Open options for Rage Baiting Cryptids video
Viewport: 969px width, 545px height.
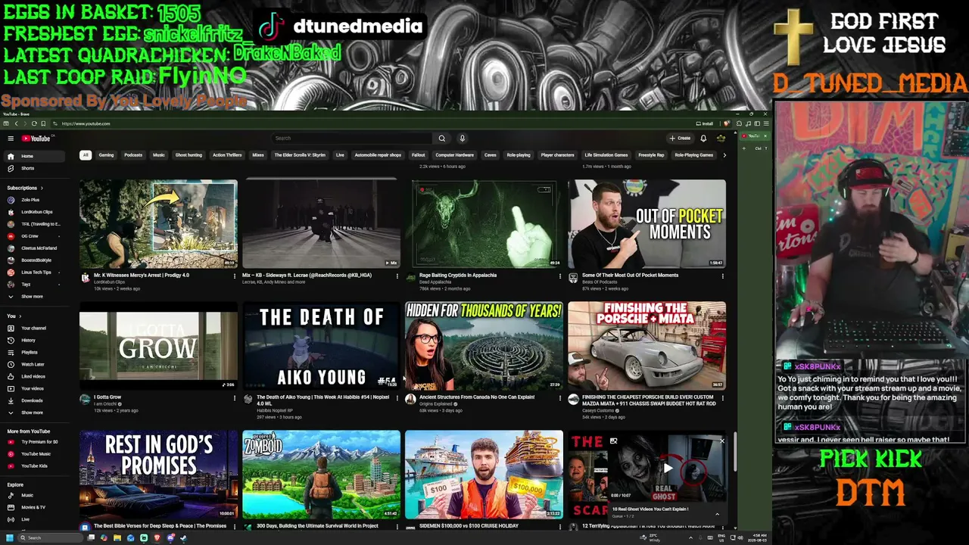(x=560, y=276)
